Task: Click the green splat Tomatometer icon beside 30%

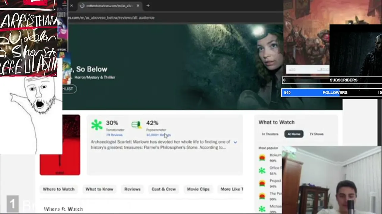Action: 97,125
